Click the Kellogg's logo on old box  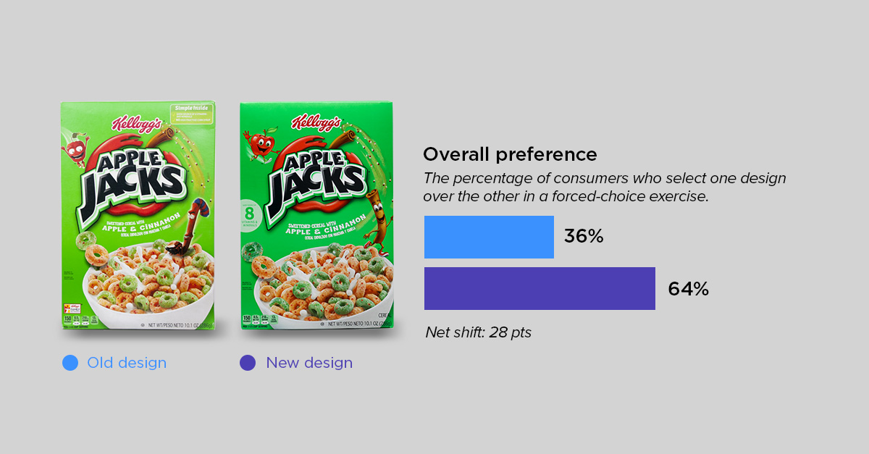pos(137,125)
